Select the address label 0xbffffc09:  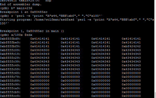click(x=10, y=50)
